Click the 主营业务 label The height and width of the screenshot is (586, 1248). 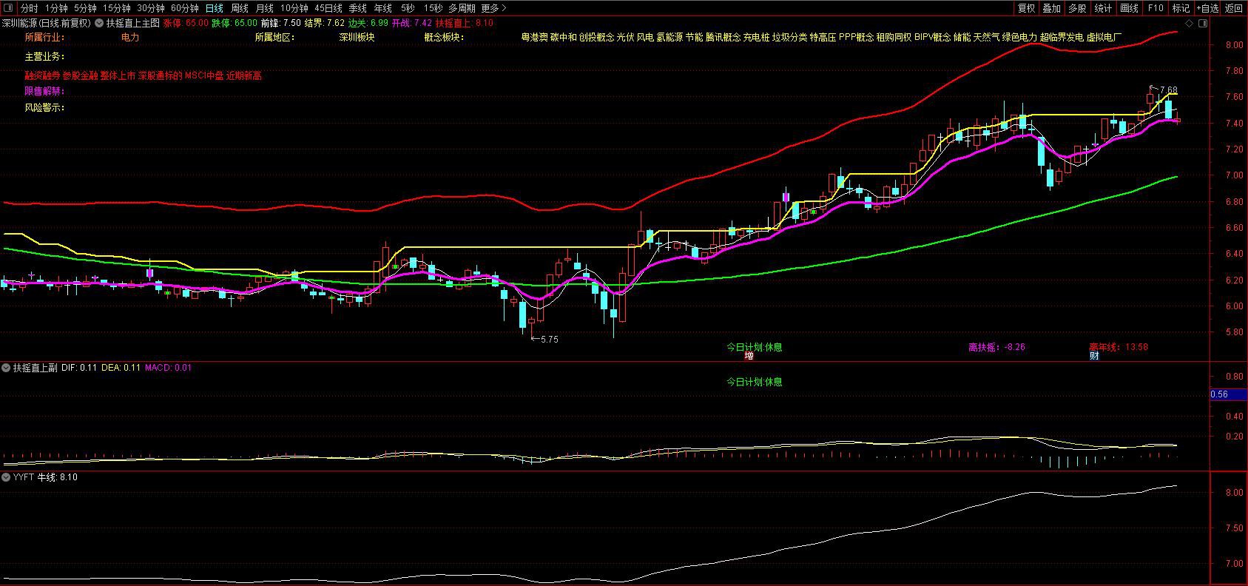point(44,56)
